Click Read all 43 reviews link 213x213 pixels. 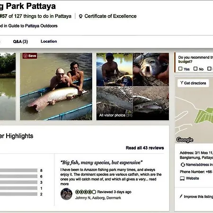[x=145, y=148]
